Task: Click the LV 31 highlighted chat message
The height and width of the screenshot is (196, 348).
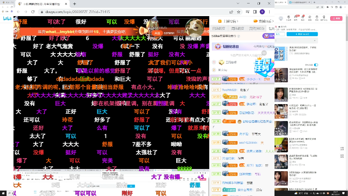Action: pyautogui.click(x=242, y=79)
